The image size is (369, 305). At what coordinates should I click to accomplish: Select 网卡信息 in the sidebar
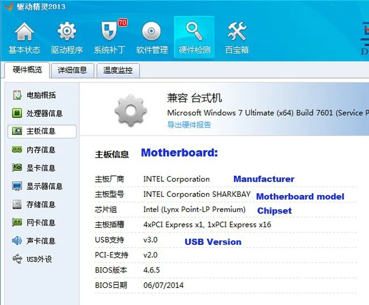coord(41,223)
